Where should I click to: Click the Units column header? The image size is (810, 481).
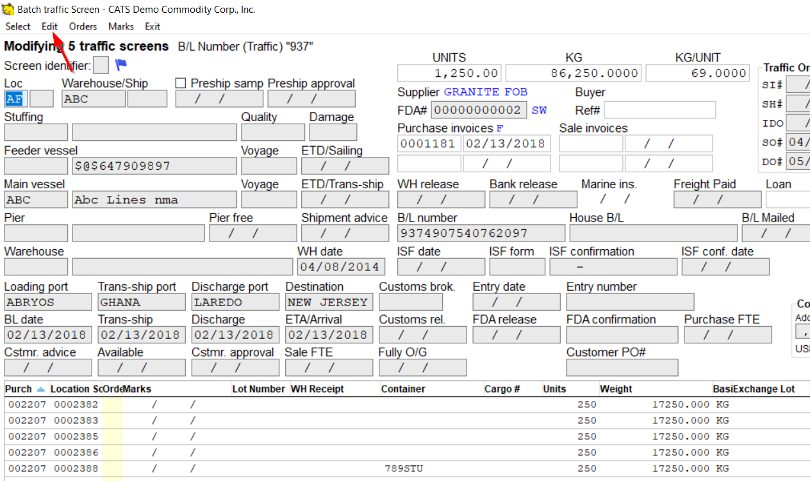569,389
